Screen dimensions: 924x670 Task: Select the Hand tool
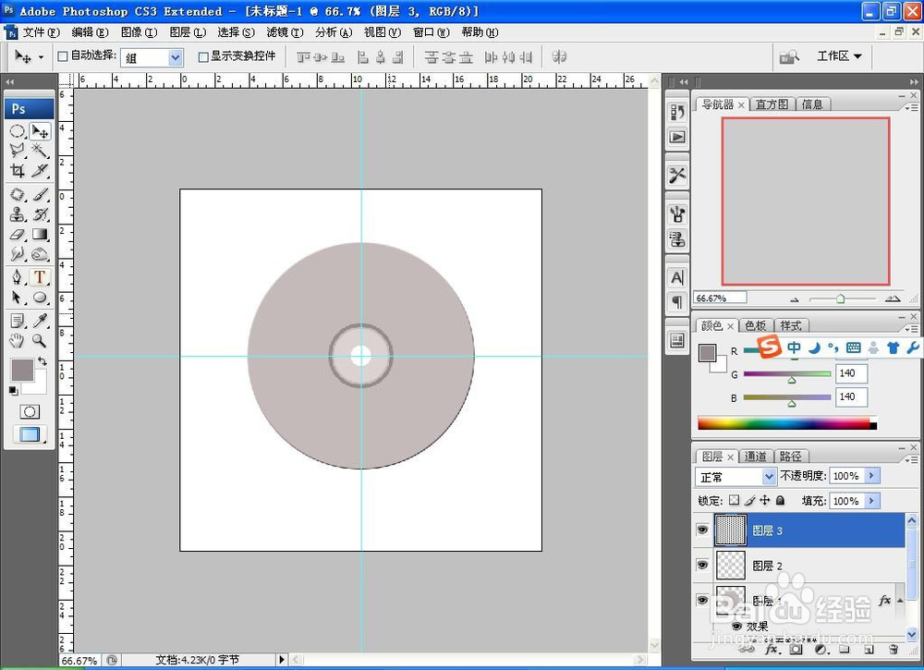point(18,340)
